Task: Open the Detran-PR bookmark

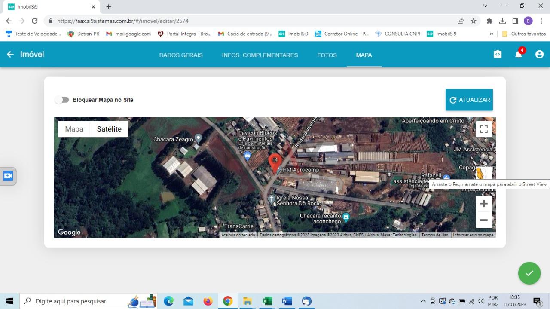Action: 83,34
